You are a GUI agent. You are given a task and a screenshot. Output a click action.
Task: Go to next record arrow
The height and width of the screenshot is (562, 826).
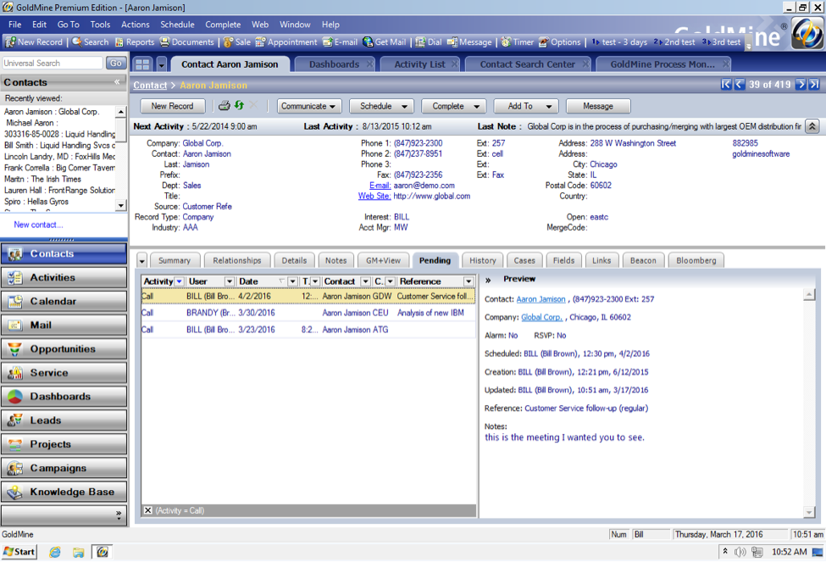pyautogui.click(x=801, y=85)
